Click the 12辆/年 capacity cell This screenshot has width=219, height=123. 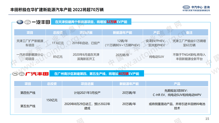pos(122,43)
